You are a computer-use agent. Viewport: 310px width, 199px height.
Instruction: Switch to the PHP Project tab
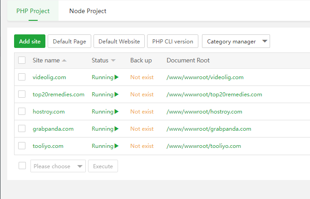33,11
